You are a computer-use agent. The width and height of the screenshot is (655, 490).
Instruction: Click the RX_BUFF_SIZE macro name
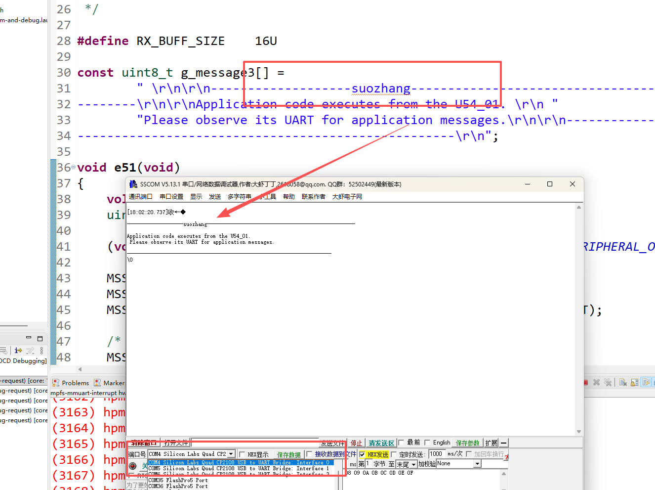click(x=180, y=41)
